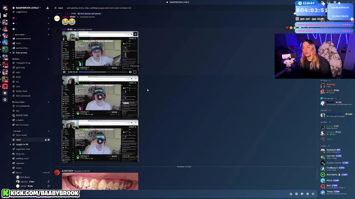Play the third video attachment
The height and width of the screenshot is (199, 355).
click(x=100, y=141)
